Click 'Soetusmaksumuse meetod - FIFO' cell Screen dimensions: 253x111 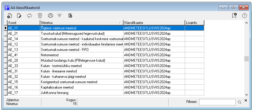[x=82, y=50]
